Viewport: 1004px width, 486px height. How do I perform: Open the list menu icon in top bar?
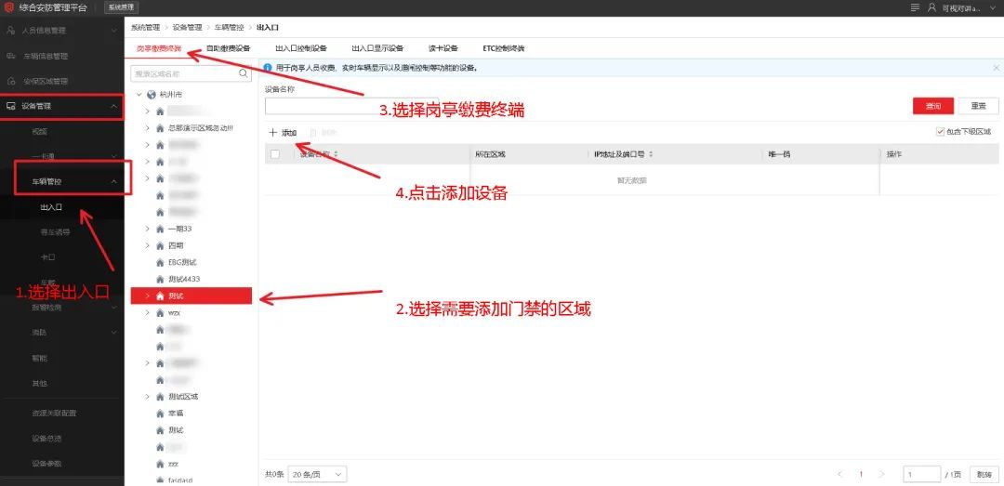pyautogui.click(x=916, y=7)
